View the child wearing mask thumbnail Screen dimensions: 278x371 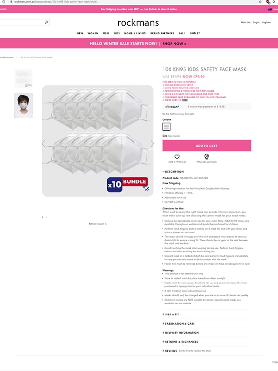tap(24, 105)
